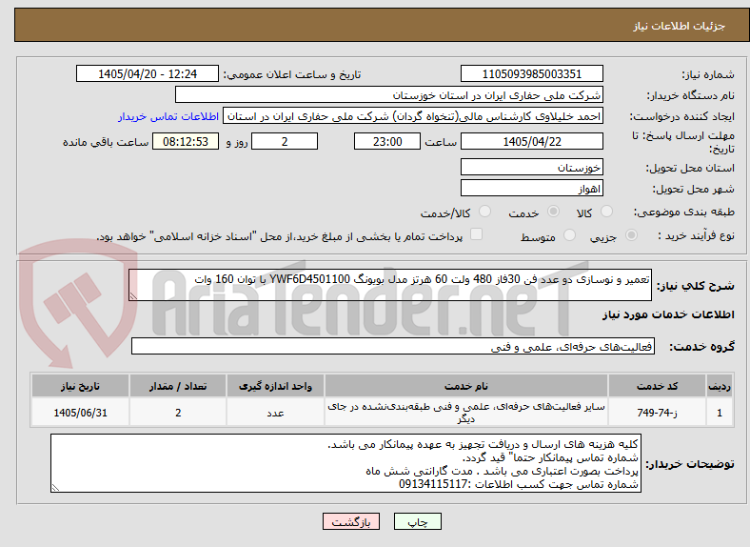Click the service group field فعالیت‌های حرفه‌ای

pyautogui.click(x=393, y=346)
